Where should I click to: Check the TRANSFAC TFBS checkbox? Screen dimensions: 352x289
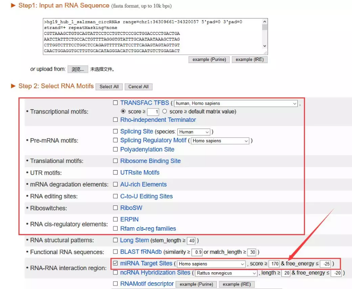[116, 103]
